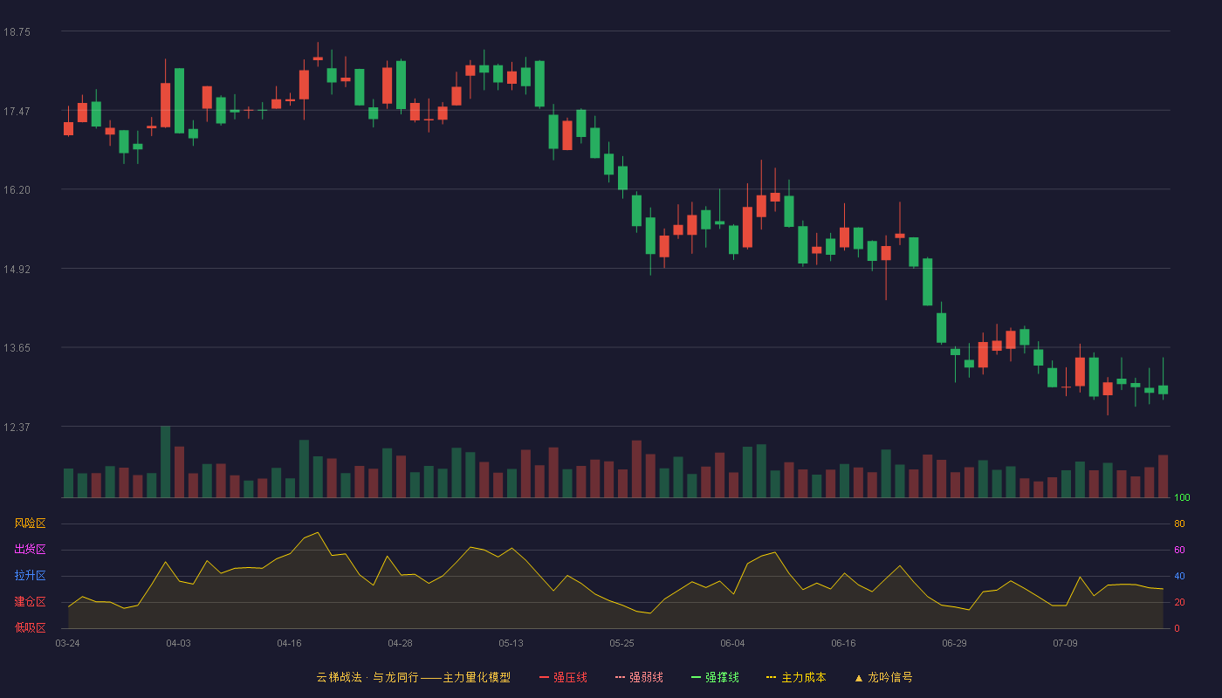
Task: Select the 05-13 date label
Action: [x=511, y=643]
